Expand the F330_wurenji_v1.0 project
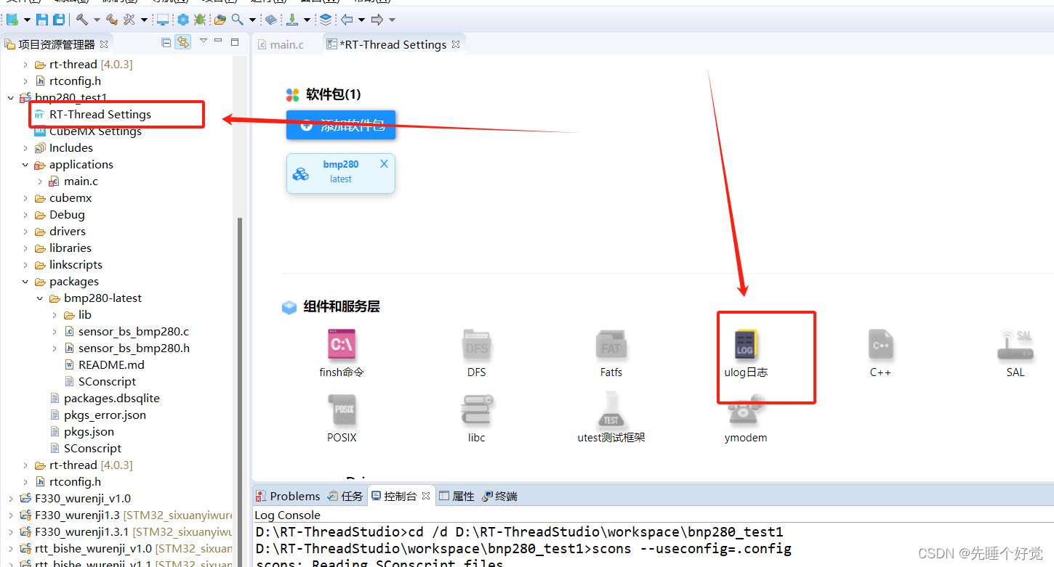The height and width of the screenshot is (567, 1054). pos(10,499)
